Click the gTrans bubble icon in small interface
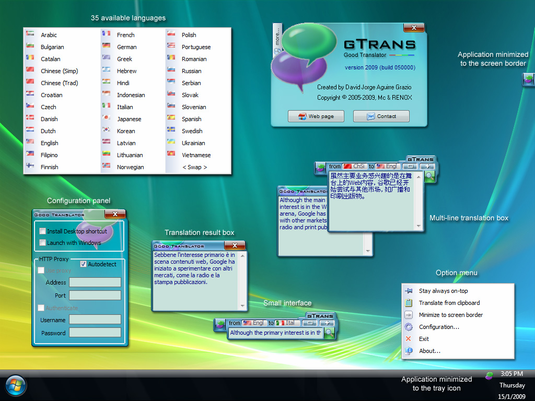The image size is (535, 401). coord(220,324)
